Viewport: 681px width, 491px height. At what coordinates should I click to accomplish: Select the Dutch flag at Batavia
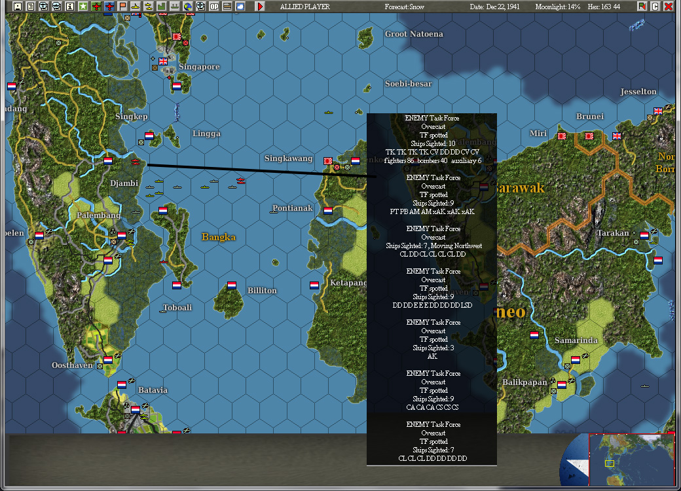pos(136,409)
